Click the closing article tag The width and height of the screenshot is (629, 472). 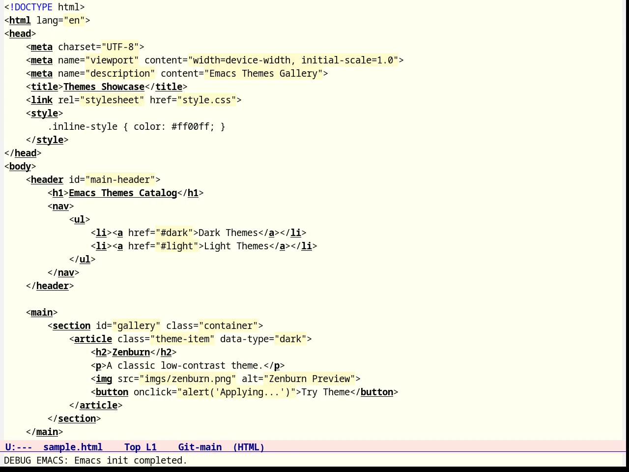click(x=96, y=405)
